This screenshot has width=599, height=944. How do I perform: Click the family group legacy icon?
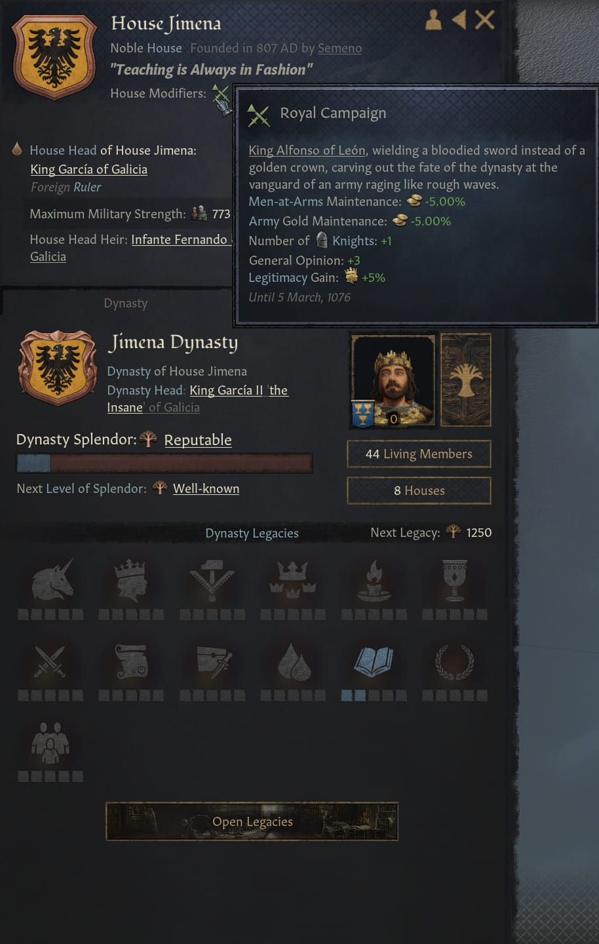coord(50,743)
